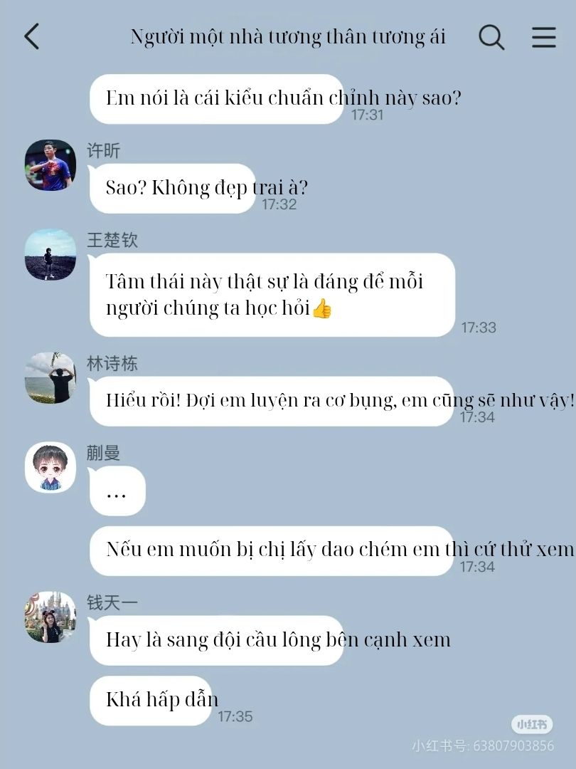Tap the thumbs-up emoji in message

click(322, 308)
